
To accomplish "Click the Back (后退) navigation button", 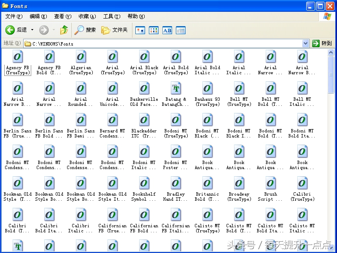I will pyautogui.click(x=16, y=30).
